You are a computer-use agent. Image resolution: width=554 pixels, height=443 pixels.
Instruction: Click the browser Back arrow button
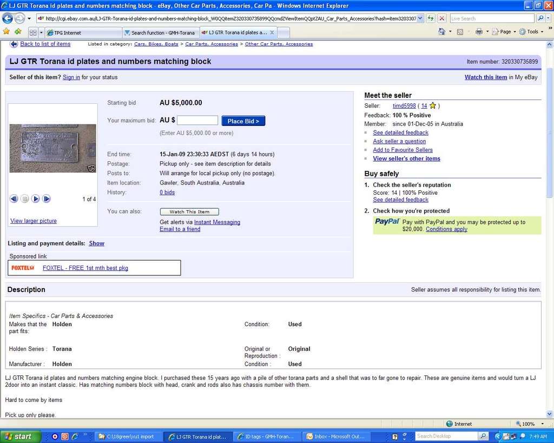click(8, 18)
